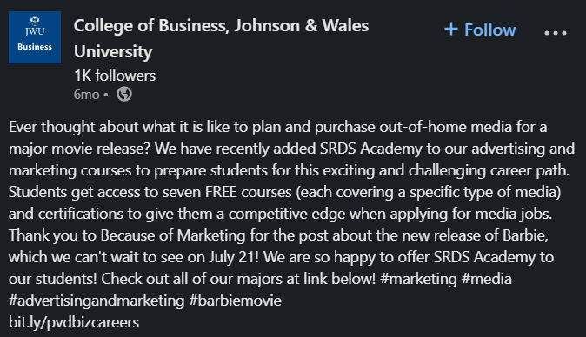The width and height of the screenshot is (586, 337).
Task: Open the three-dot post options menu
Action: [x=556, y=33]
